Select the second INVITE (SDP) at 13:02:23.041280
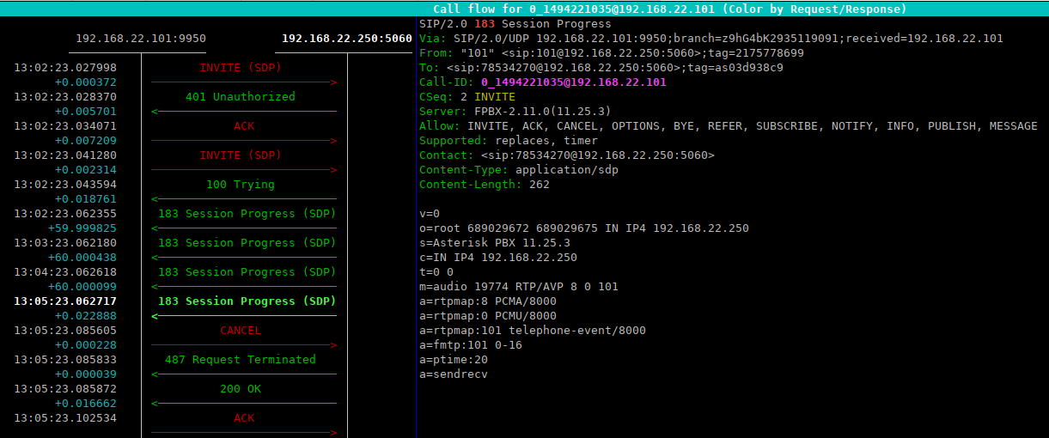This screenshot has height=438, width=1049. click(240, 155)
